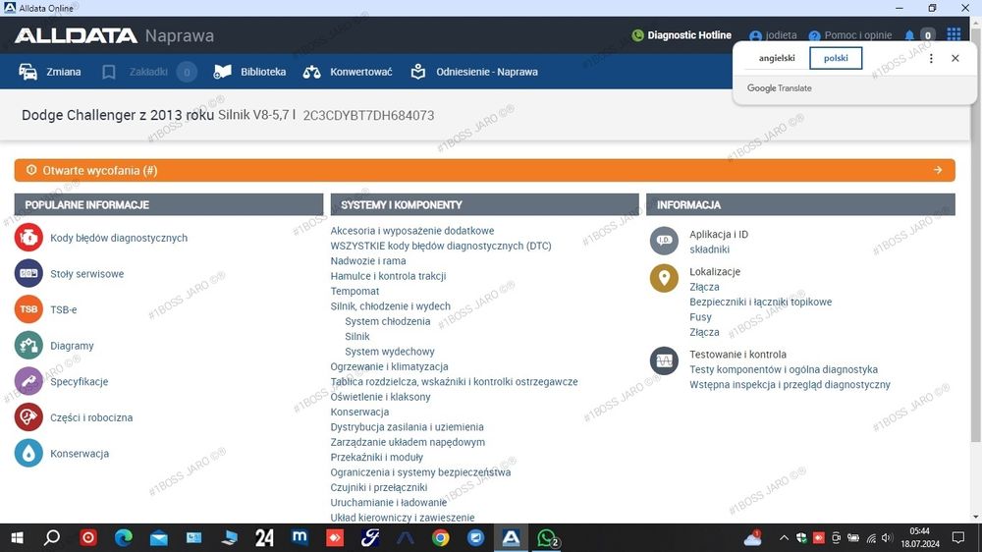Open WSZYSTKIE kody błędów diagnostycznych (DTC)
This screenshot has height=552, width=982.
tap(441, 246)
